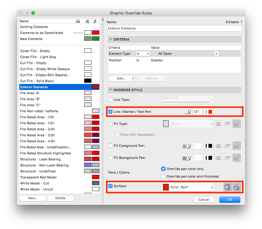262x229 pixels.
Task: Collapse the OVERRIDE STYLE section
Action: (x=110, y=90)
